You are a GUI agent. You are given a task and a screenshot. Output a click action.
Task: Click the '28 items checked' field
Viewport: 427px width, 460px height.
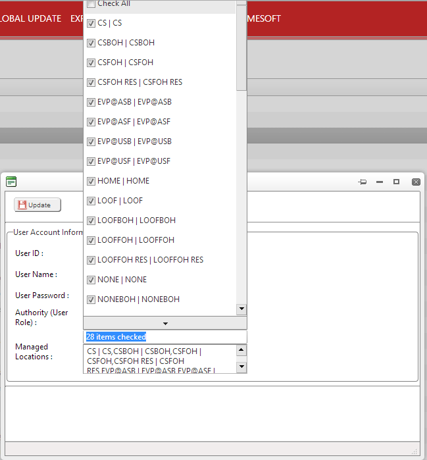pyautogui.click(x=165, y=337)
